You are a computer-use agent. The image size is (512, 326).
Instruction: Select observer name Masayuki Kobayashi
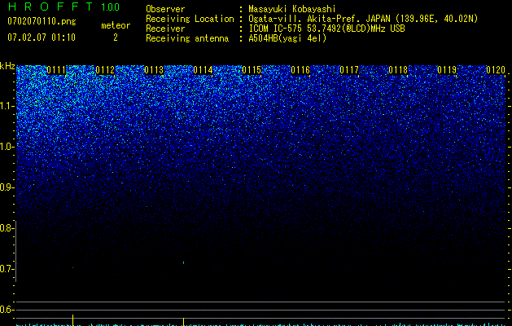[x=292, y=9]
